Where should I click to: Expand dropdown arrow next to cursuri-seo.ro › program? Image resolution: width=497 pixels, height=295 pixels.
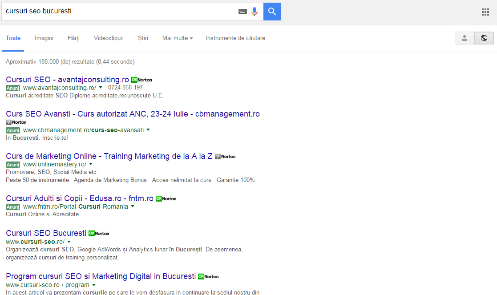[94, 285]
